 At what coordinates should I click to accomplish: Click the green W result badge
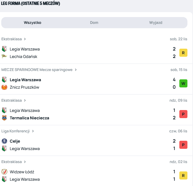[183, 83]
